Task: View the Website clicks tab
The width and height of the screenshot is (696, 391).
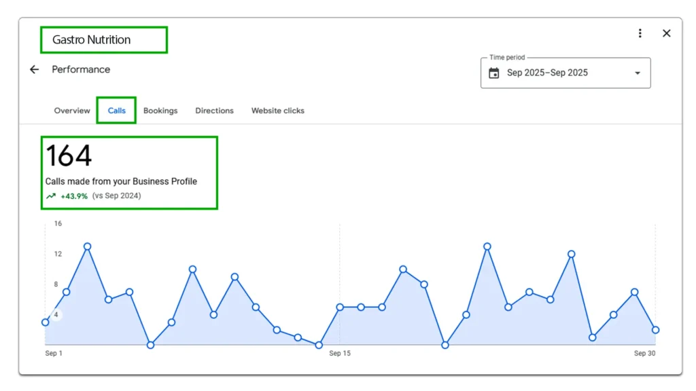Action: tap(278, 111)
